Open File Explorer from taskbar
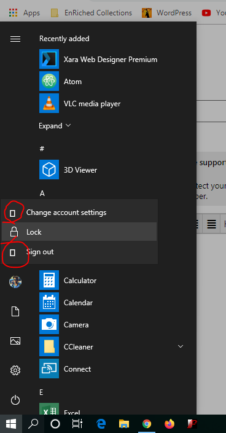226x433 pixels. point(124,424)
